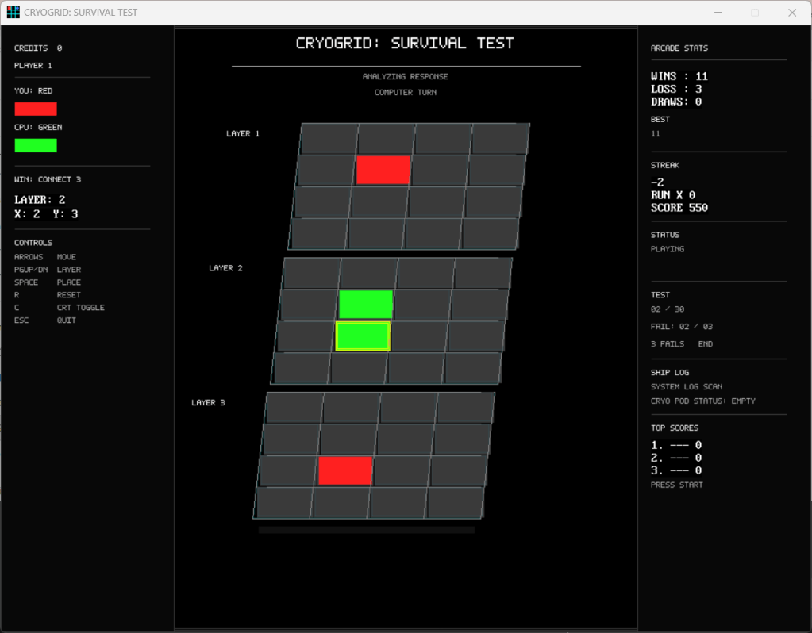Viewport: 812px width, 633px height.
Task: Click the RESET control label
Action: point(68,295)
